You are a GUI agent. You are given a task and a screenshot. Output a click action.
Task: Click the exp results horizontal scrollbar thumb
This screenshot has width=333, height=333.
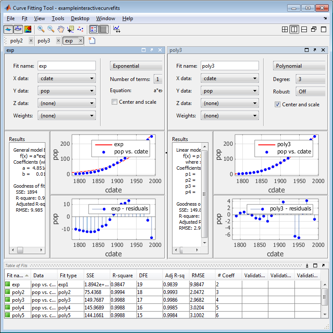tap(20, 250)
